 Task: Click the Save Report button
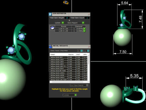(x=76, y=23)
